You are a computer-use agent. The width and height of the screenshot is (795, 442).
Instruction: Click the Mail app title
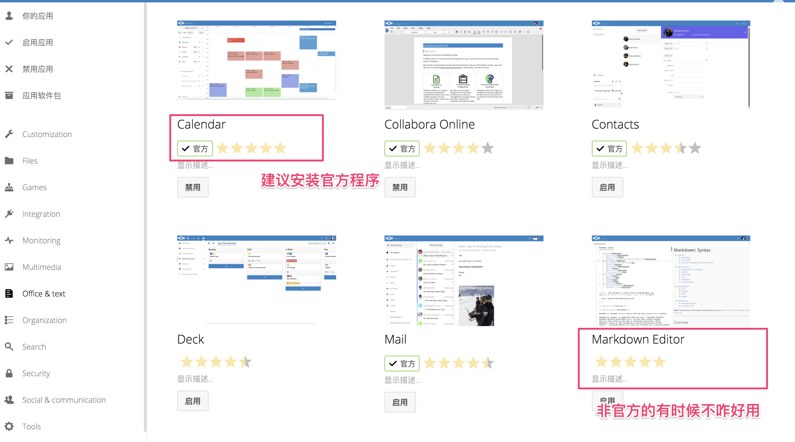coord(395,339)
